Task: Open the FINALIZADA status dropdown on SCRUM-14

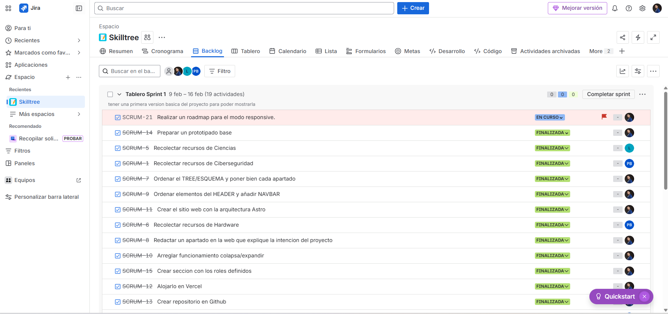Action: click(552, 133)
